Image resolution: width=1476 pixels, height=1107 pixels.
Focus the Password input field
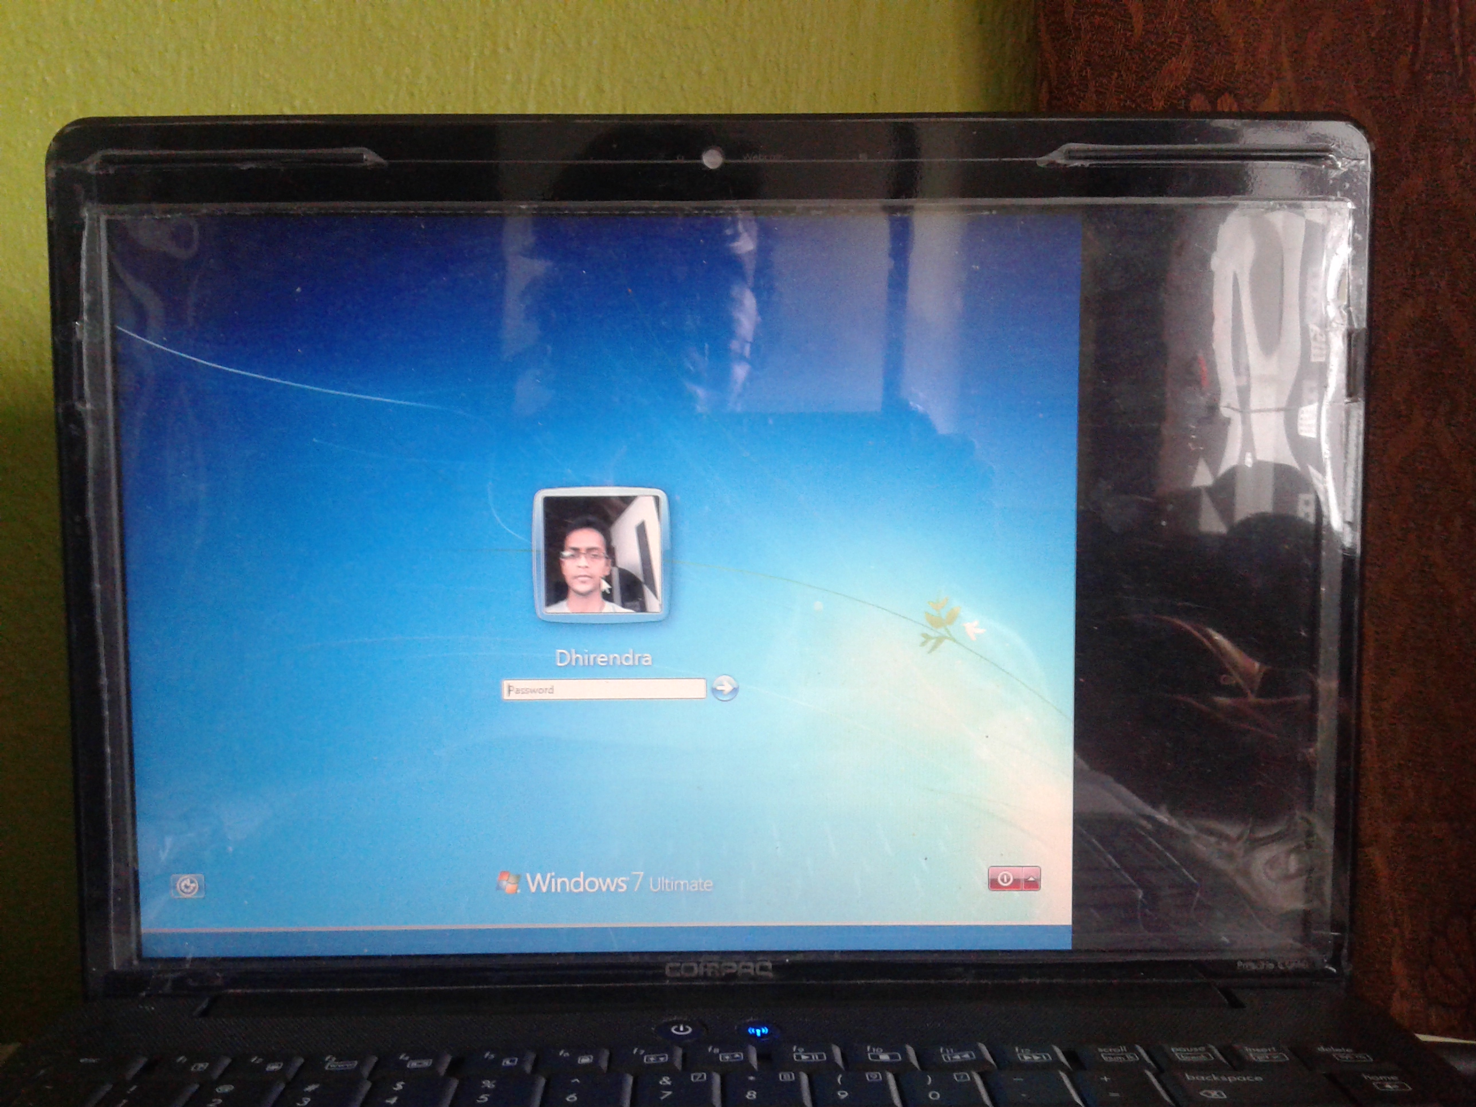pyautogui.click(x=603, y=689)
